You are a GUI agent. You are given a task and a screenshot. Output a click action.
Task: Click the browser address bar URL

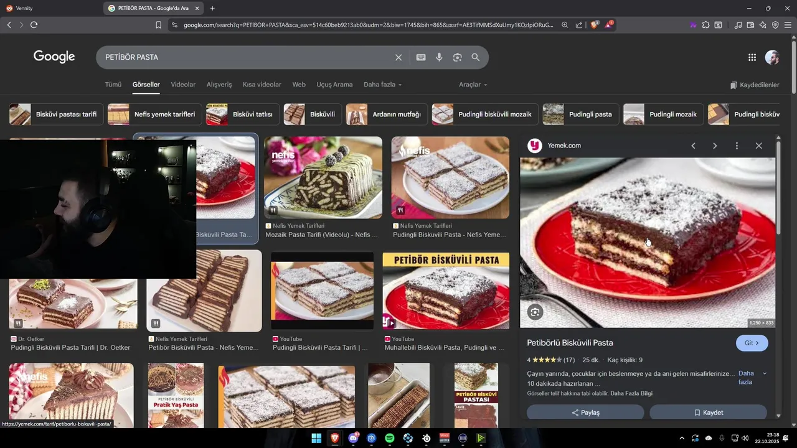pos(367,25)
